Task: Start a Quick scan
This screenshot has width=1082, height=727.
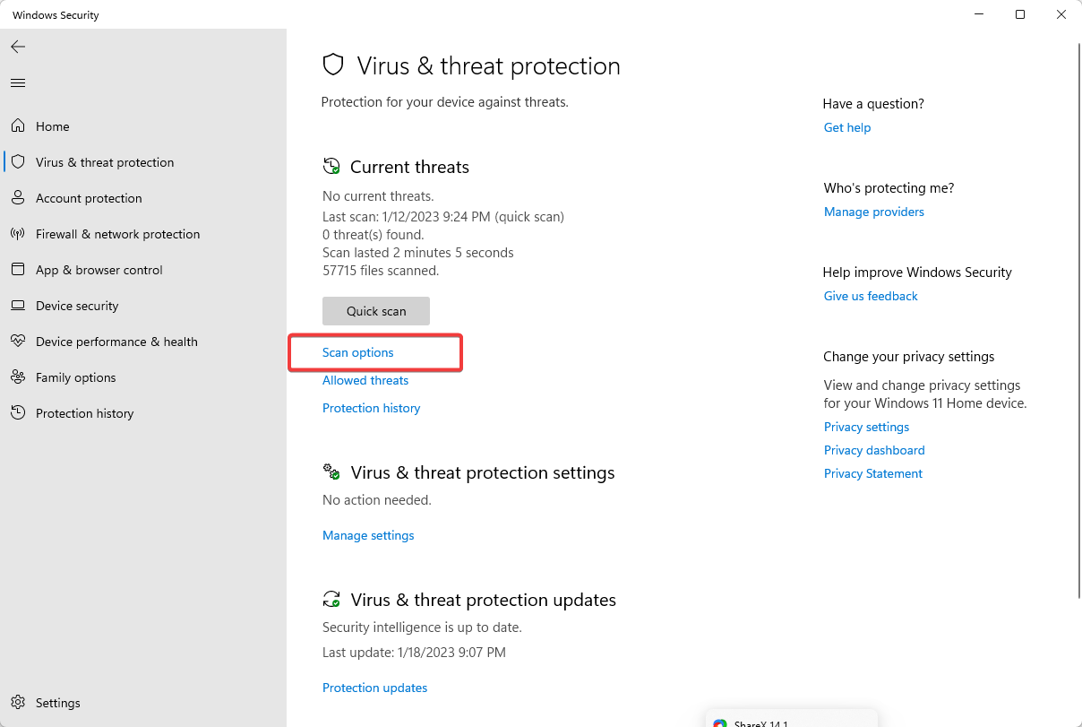Action: (x=375, y=310)
